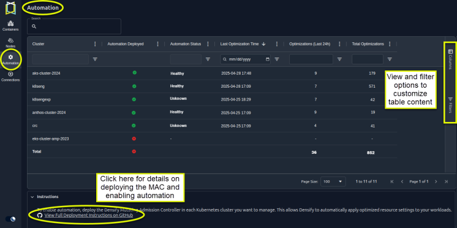Open View Full Deployment Instructions on GitHub link
This screenshot has width=457, height=228.
89,215
